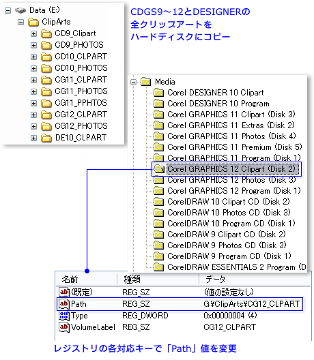Viewport: 314px width, 360px height.
Task: Click the DE10_CLPART folder icon
Action: (x=46, y=138)
